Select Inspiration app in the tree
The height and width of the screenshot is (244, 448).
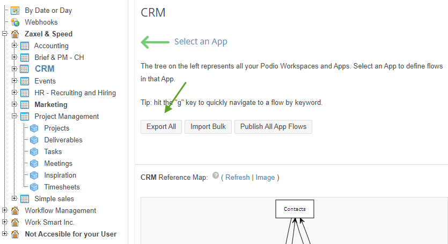(x=60, y=176)
